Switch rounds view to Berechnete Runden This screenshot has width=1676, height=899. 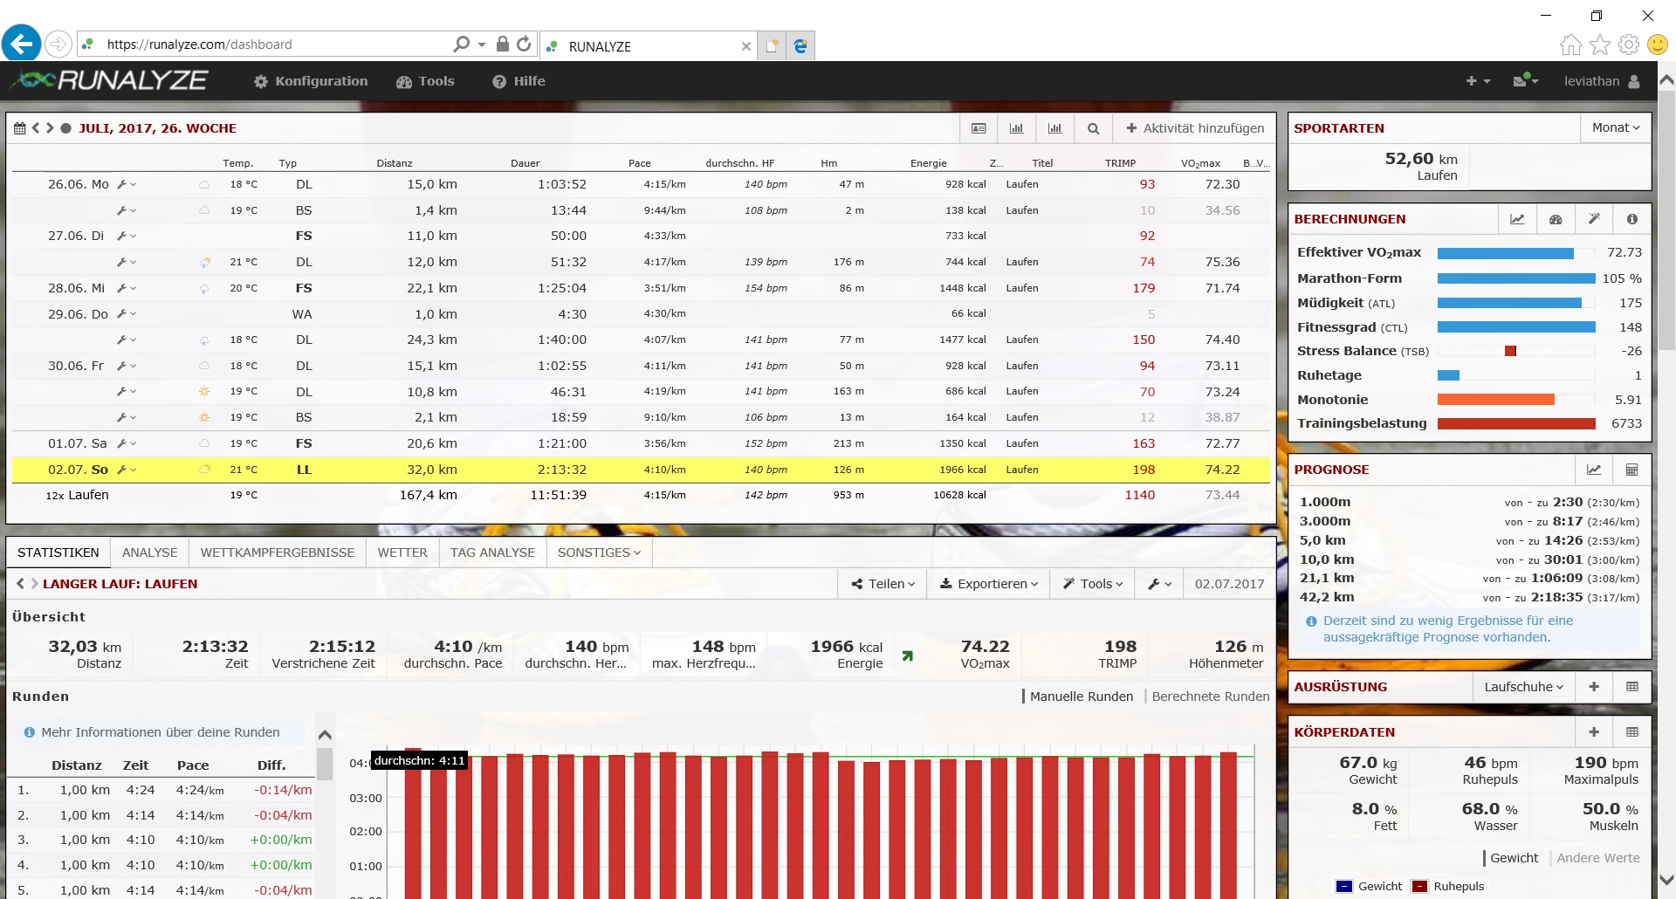(1210, 697)
